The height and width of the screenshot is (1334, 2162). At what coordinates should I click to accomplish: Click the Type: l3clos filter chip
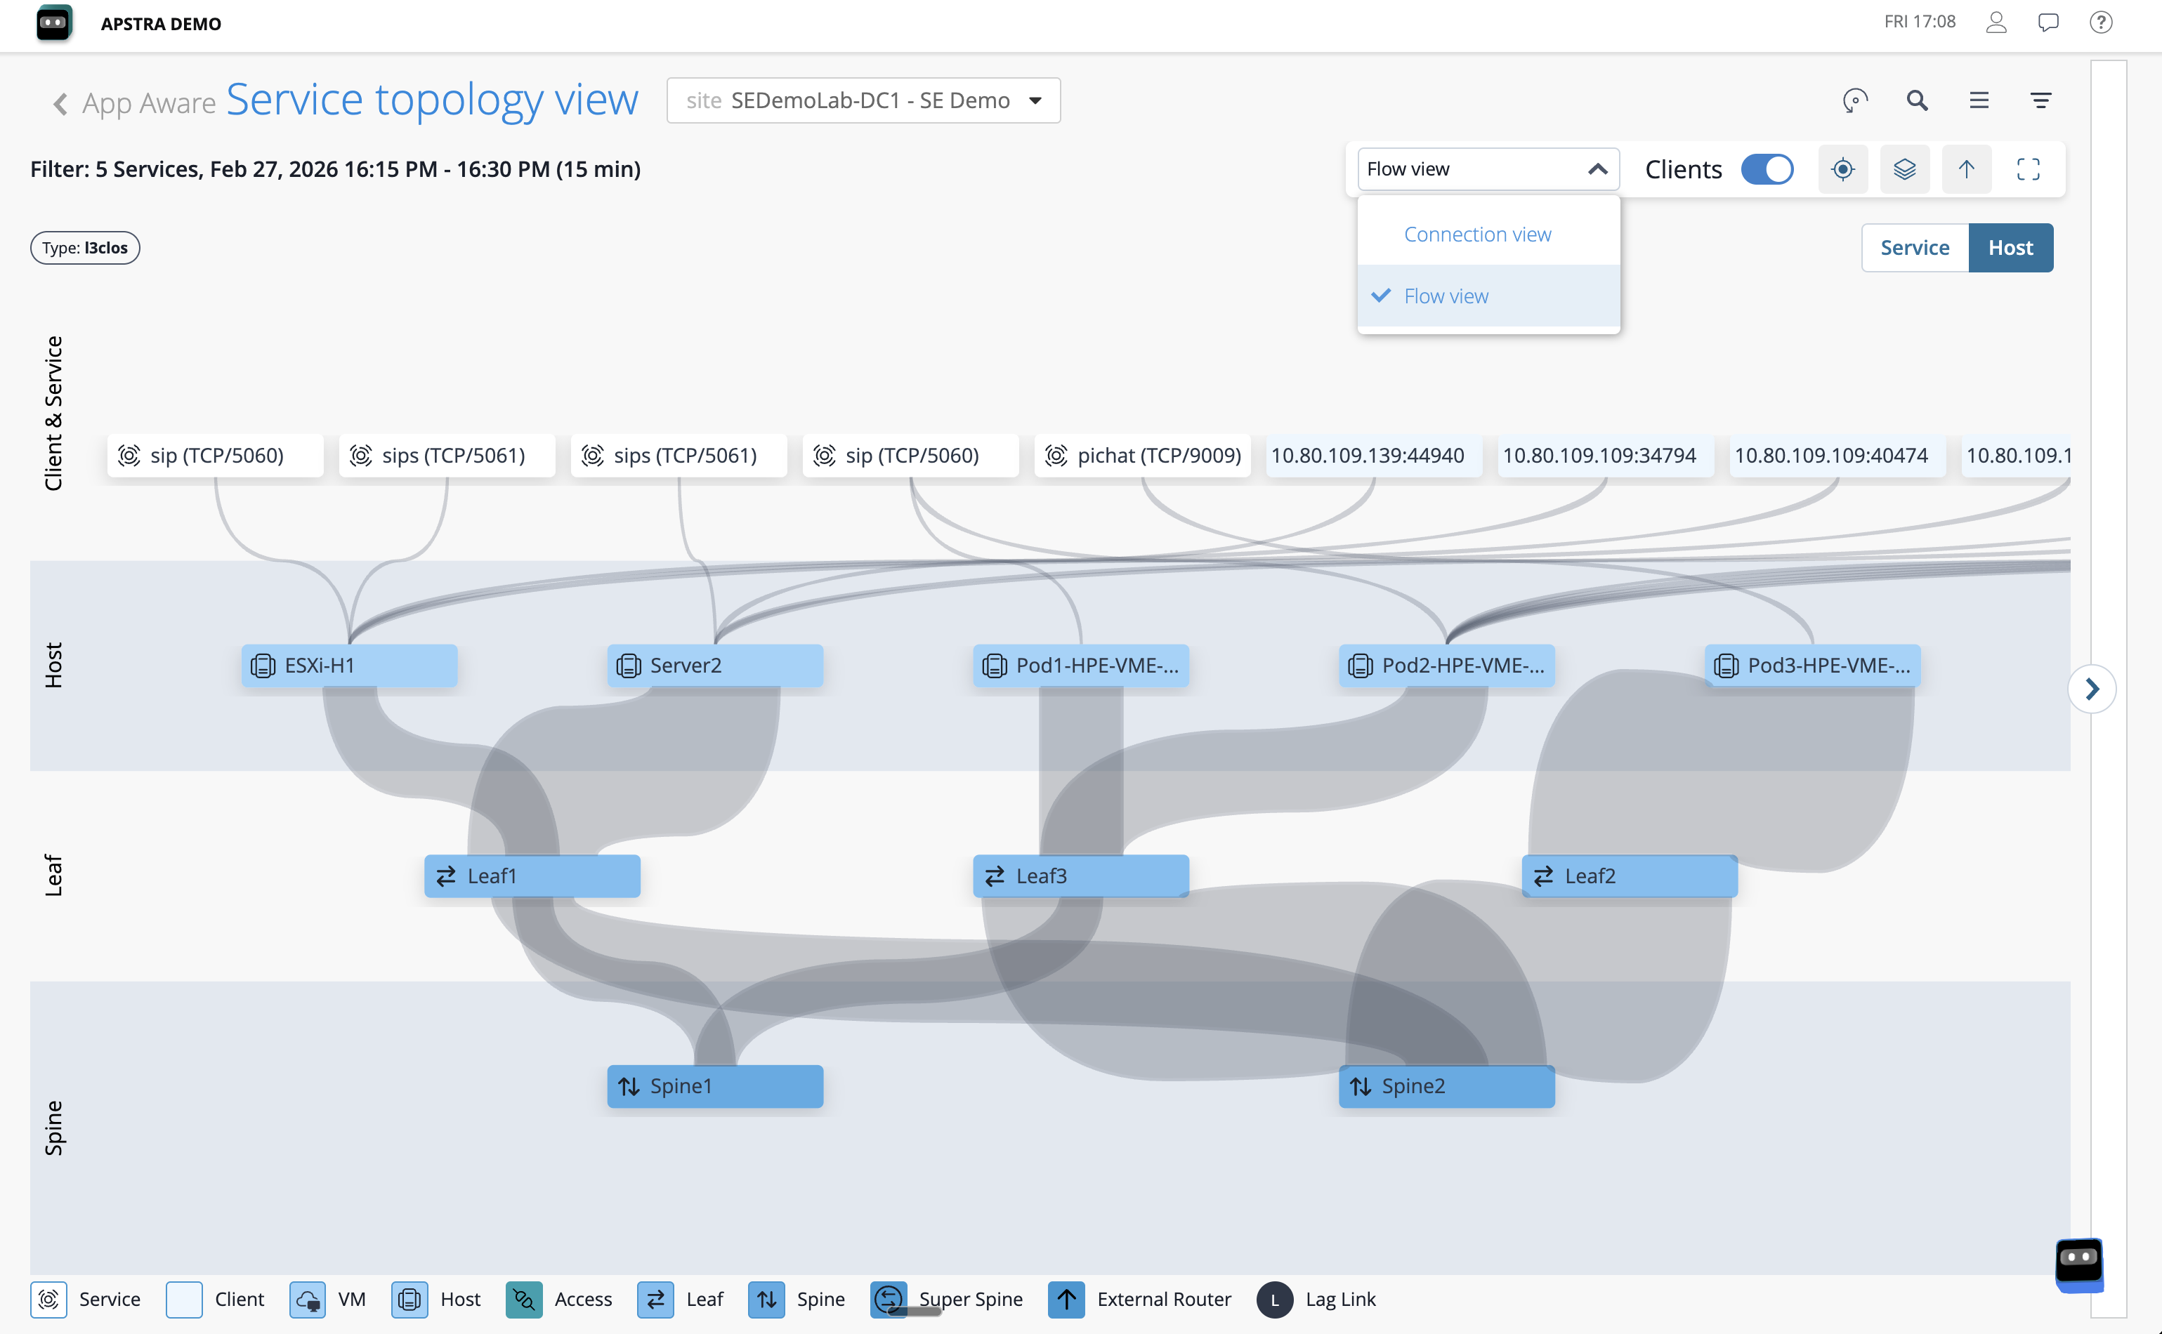click(84, 247)
